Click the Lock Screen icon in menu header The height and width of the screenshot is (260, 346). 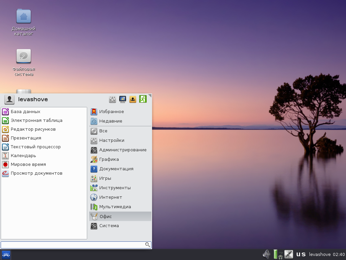pyautogui.click(x=122, y=99)
